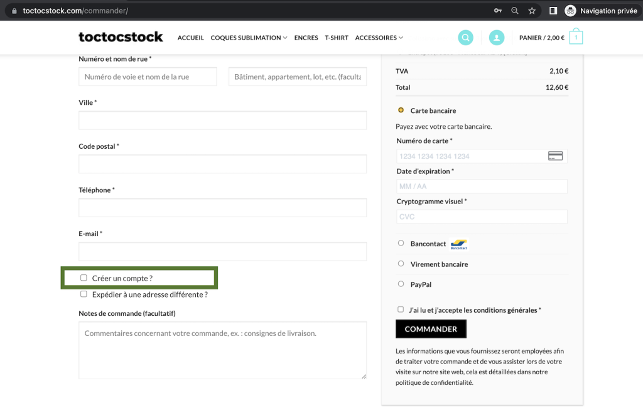
Task: Click the COMMANDER button
Action: [x=431, y=328]
